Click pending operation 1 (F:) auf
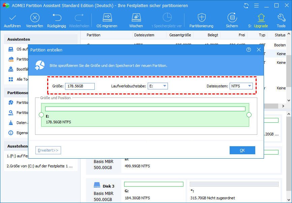Image resolution: width=292 pixels, height=203 pixels. 17,156
